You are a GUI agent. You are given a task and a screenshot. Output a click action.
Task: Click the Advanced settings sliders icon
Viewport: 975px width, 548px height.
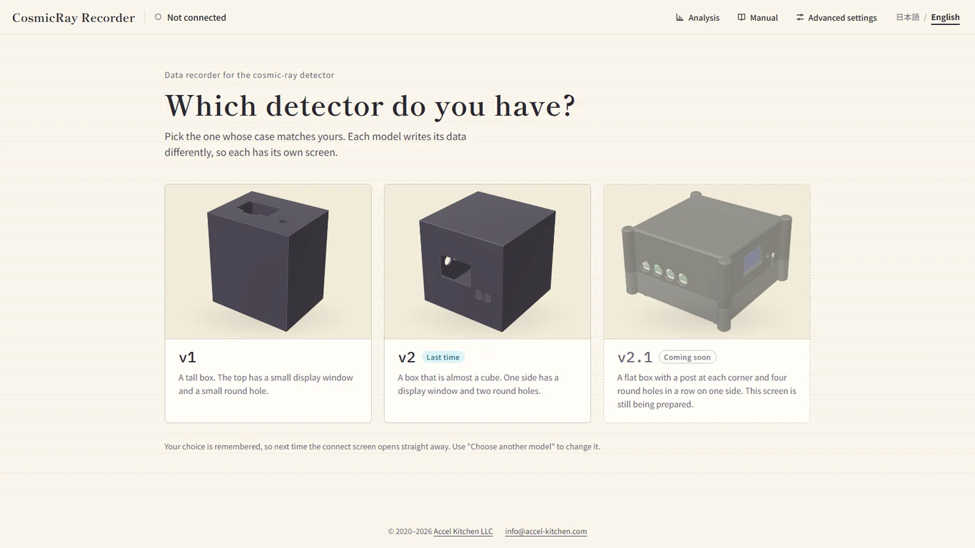point(800,17)
